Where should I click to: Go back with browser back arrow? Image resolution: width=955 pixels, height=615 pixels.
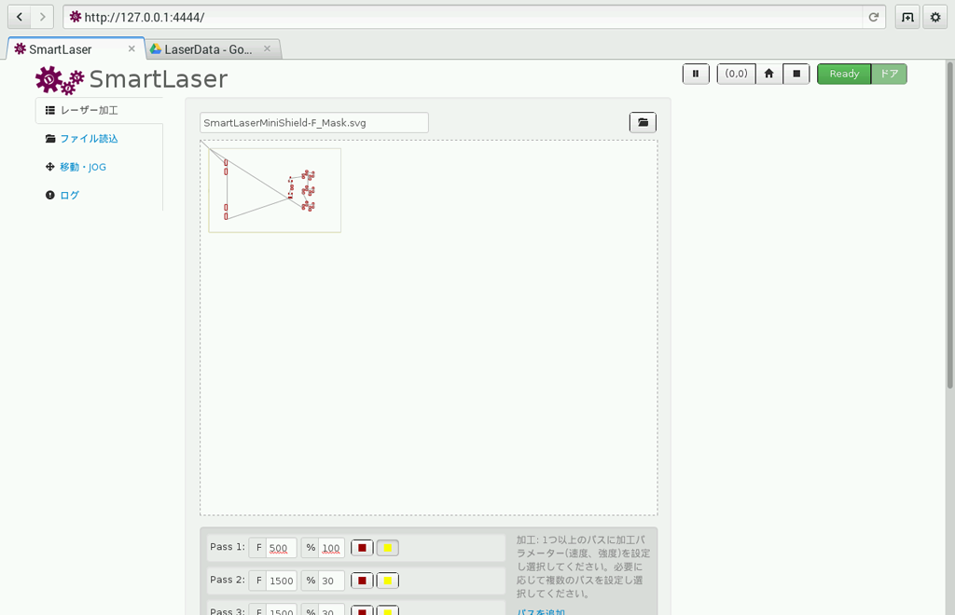(x=19, y=17)
